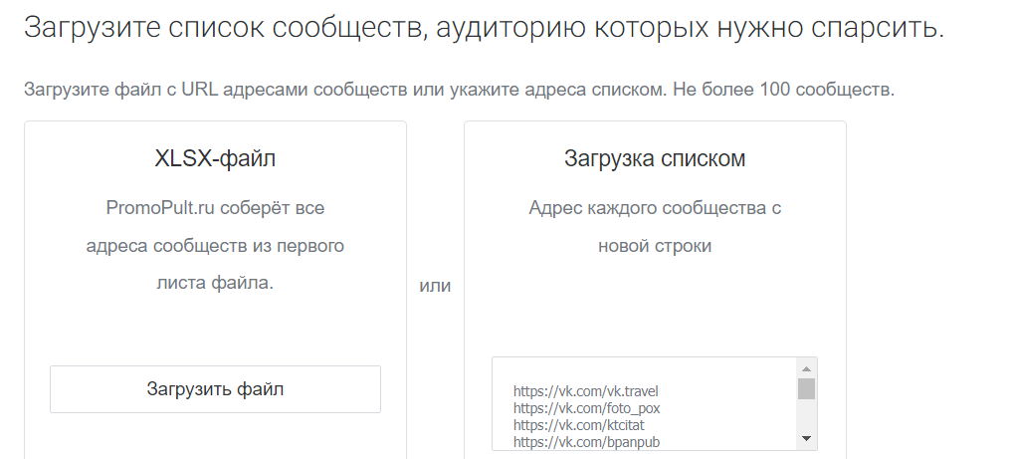Click the "адреса сообществ из первого" line
Image resolution: width=1013 pixels, height=459 pixels.
(215, 245)
